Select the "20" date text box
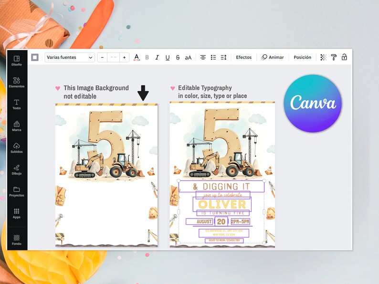 [x=221, y=221]
